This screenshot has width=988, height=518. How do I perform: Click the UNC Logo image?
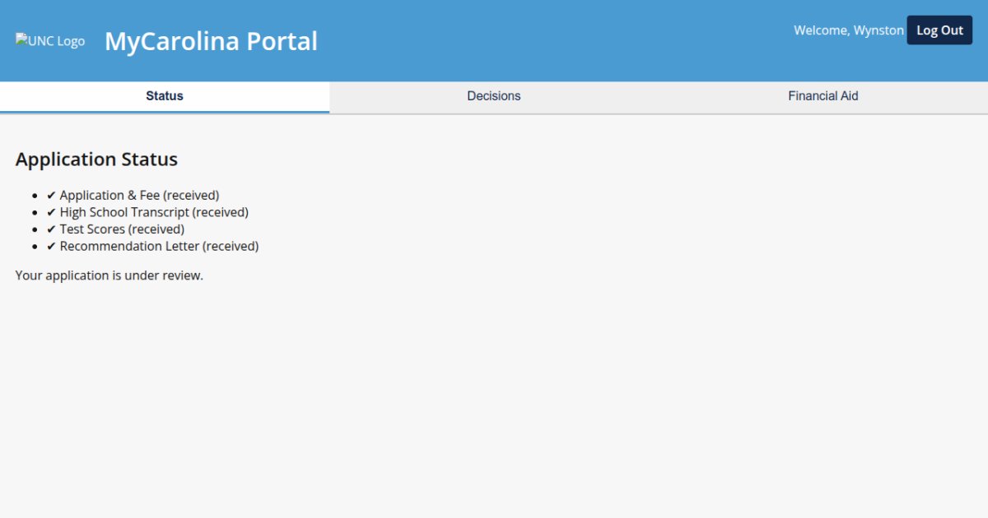click(x=50, y=40)
